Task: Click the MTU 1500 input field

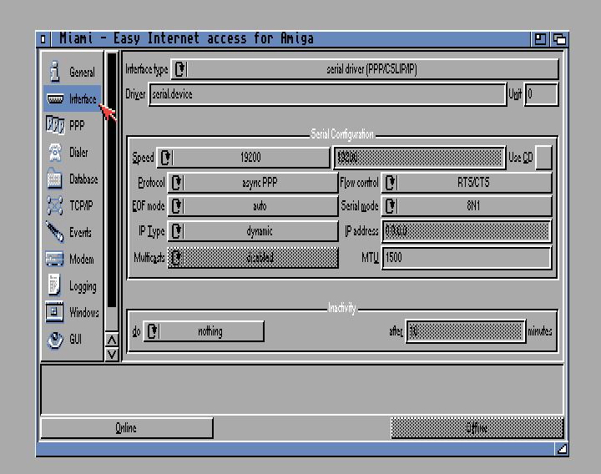Action: pos(466,258)
